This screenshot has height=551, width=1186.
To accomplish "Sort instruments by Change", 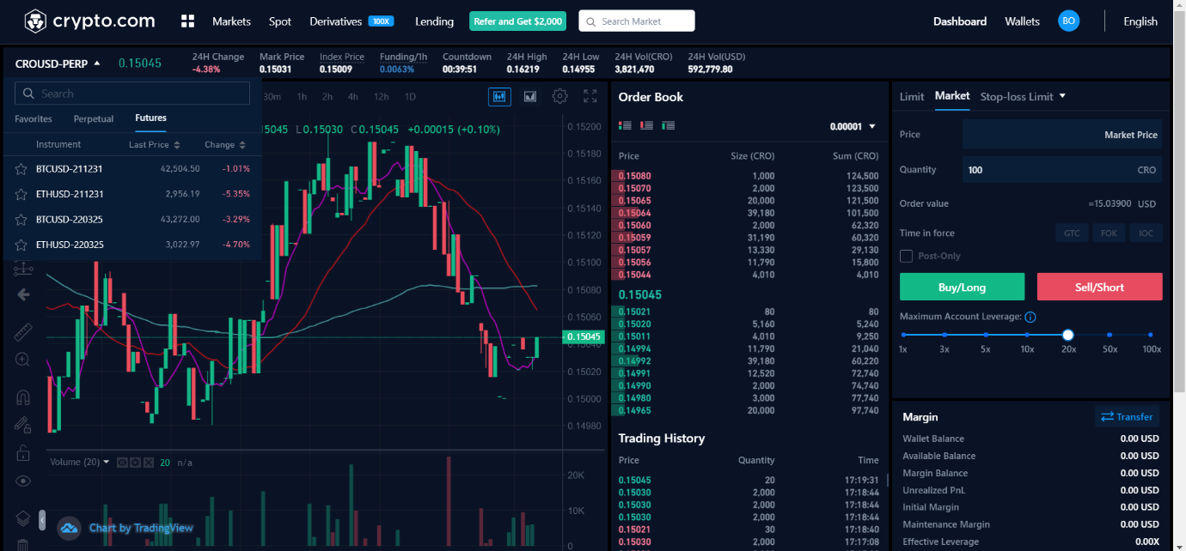I will point(225,145).
